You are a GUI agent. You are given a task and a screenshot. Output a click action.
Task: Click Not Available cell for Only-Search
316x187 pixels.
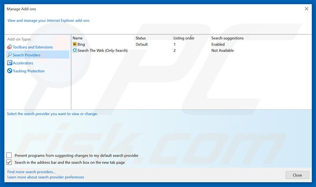tap(222, 50)
